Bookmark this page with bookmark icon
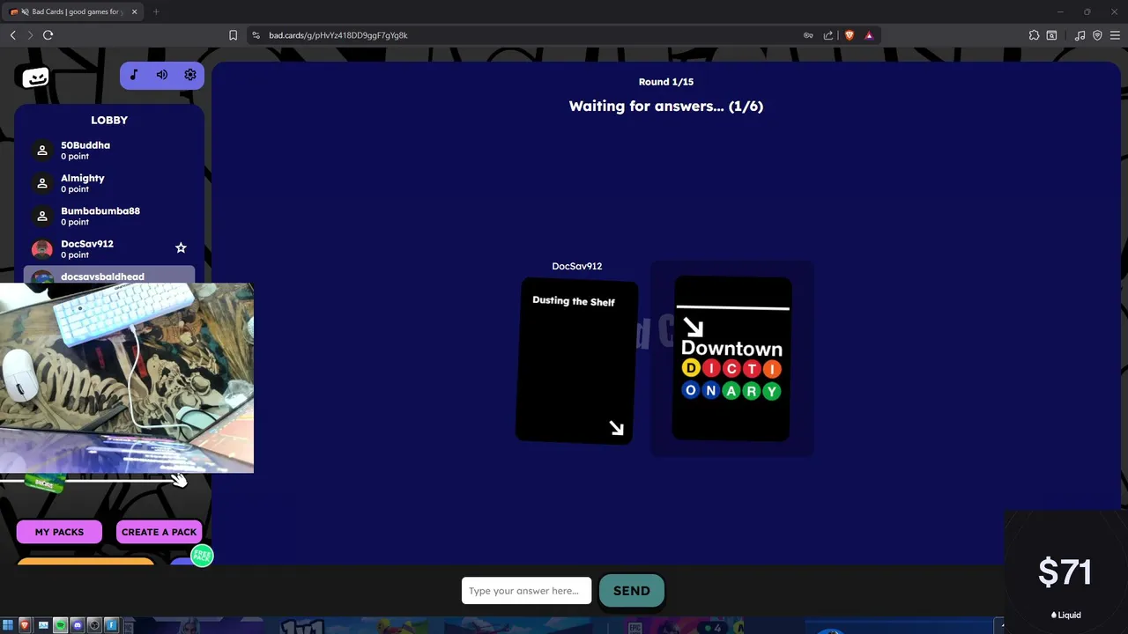This screenshot has width=1128, height=634. point(233,35)
